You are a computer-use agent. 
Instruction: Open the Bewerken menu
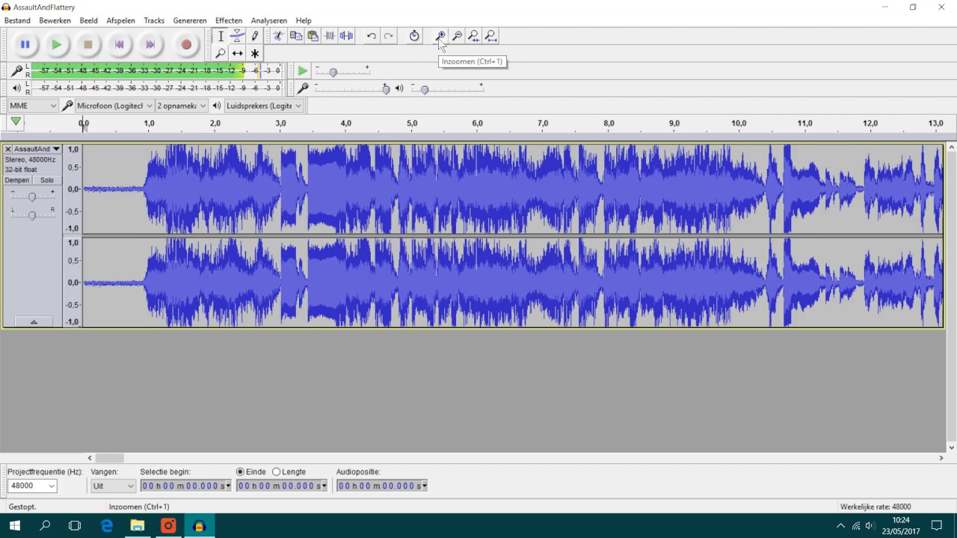[x=55, y=20]
